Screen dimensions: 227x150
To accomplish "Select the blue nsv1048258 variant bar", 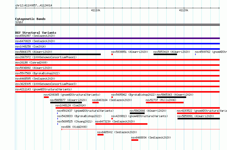I will (117, 49).
